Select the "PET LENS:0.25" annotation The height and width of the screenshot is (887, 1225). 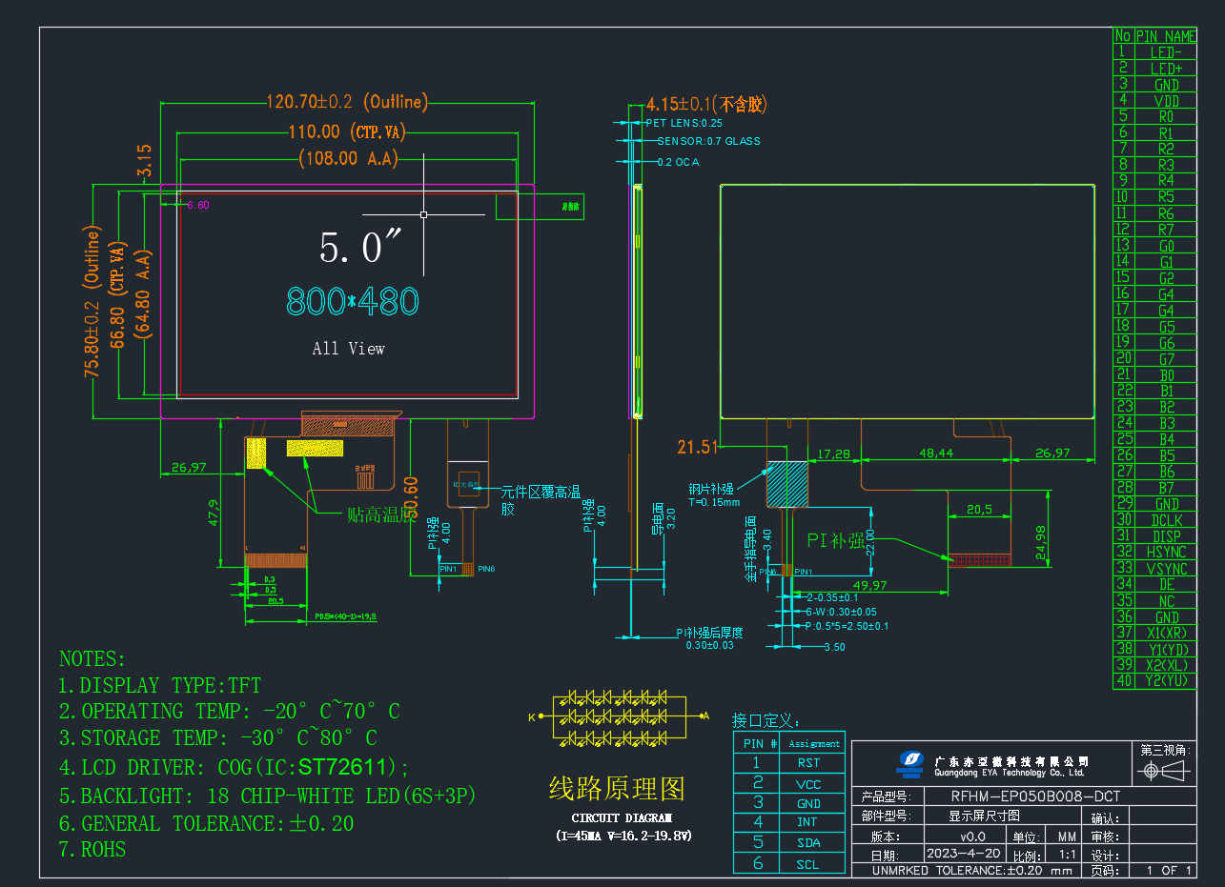pos(684,123)
